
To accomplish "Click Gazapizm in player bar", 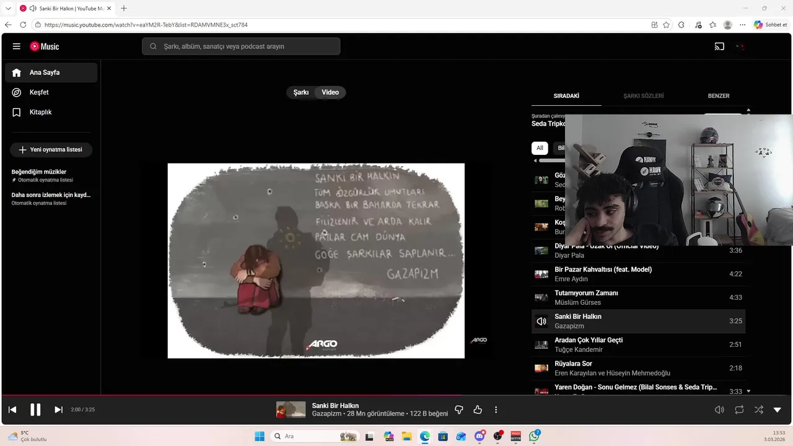I will (326, 414).
